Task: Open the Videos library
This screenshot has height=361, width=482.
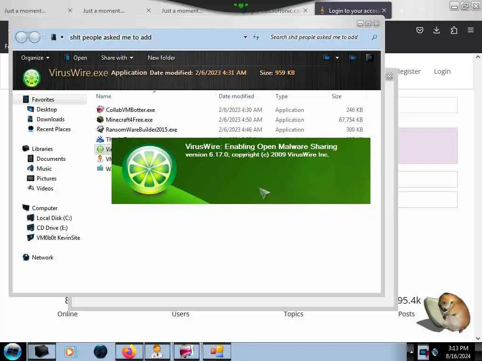Action: [45, 188]
